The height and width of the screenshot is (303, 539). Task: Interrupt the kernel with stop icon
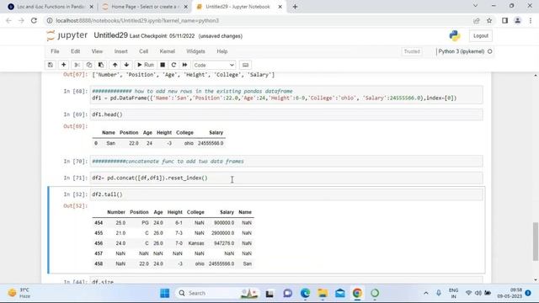pos(163,65)
